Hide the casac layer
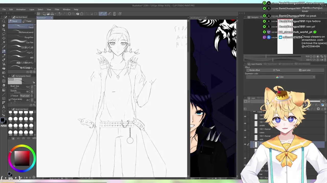 245,130
